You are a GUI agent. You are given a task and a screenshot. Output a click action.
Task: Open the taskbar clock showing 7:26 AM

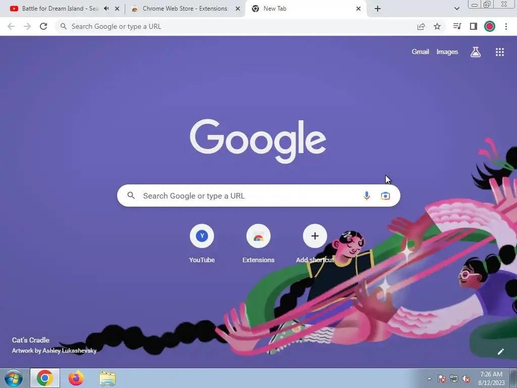(x=491, y=378)
